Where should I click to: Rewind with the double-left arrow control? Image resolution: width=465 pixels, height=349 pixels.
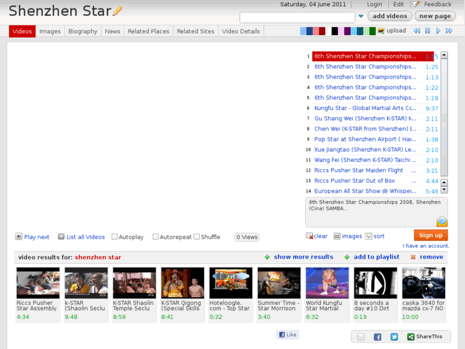[x=416, y=31]
